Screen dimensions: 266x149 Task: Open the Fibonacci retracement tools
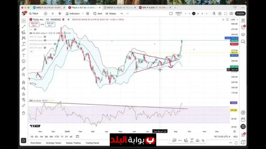tap(24, 32)
